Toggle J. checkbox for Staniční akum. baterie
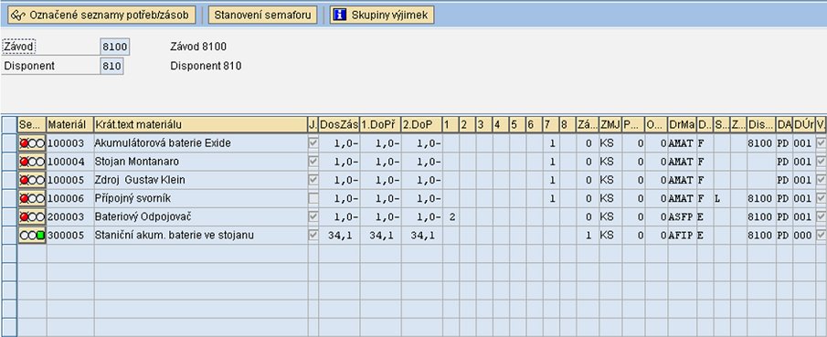 tap(313, 236)
